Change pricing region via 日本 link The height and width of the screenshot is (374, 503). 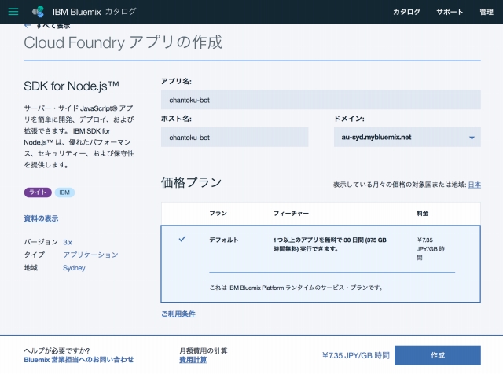(474, 185)
